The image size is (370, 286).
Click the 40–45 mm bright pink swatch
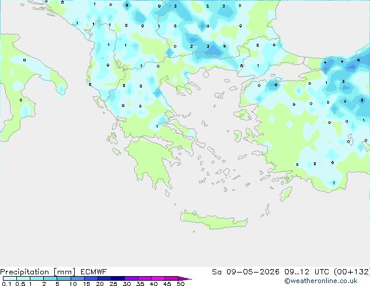pyautogui.click(x=158, y=278)
